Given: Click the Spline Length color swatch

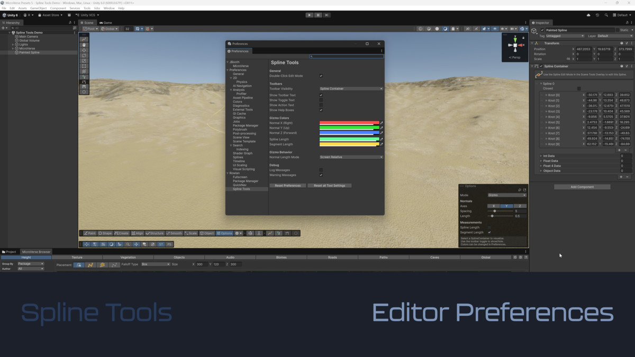Looking at the screenshot, I should point(349,139).
